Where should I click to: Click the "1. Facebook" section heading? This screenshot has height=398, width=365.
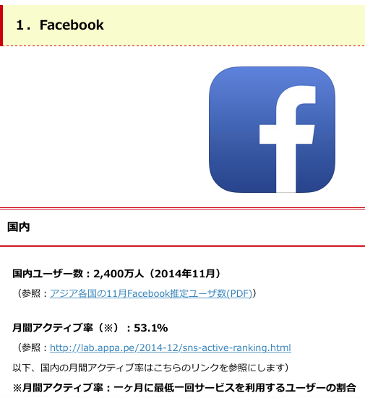pyautogui.click(x=60, y=25)
